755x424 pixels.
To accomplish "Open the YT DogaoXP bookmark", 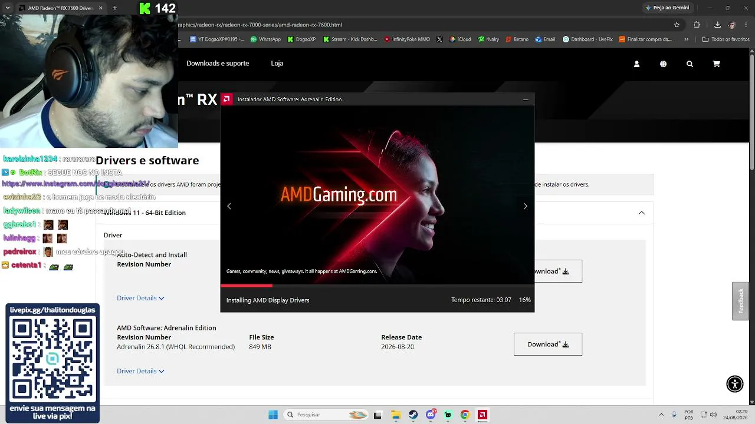I will coord(217,39).
